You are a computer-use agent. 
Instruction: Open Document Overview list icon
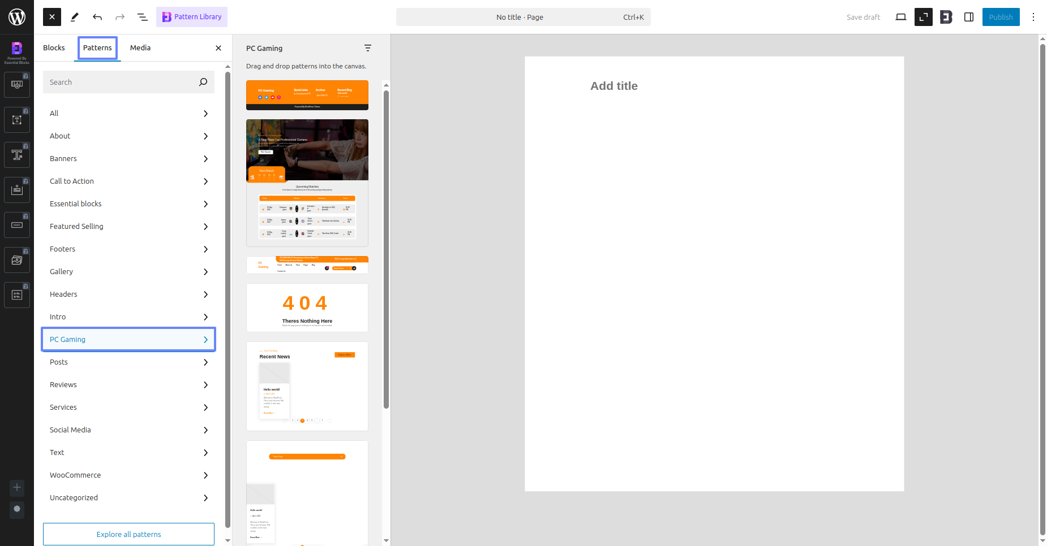coord(143,17)
